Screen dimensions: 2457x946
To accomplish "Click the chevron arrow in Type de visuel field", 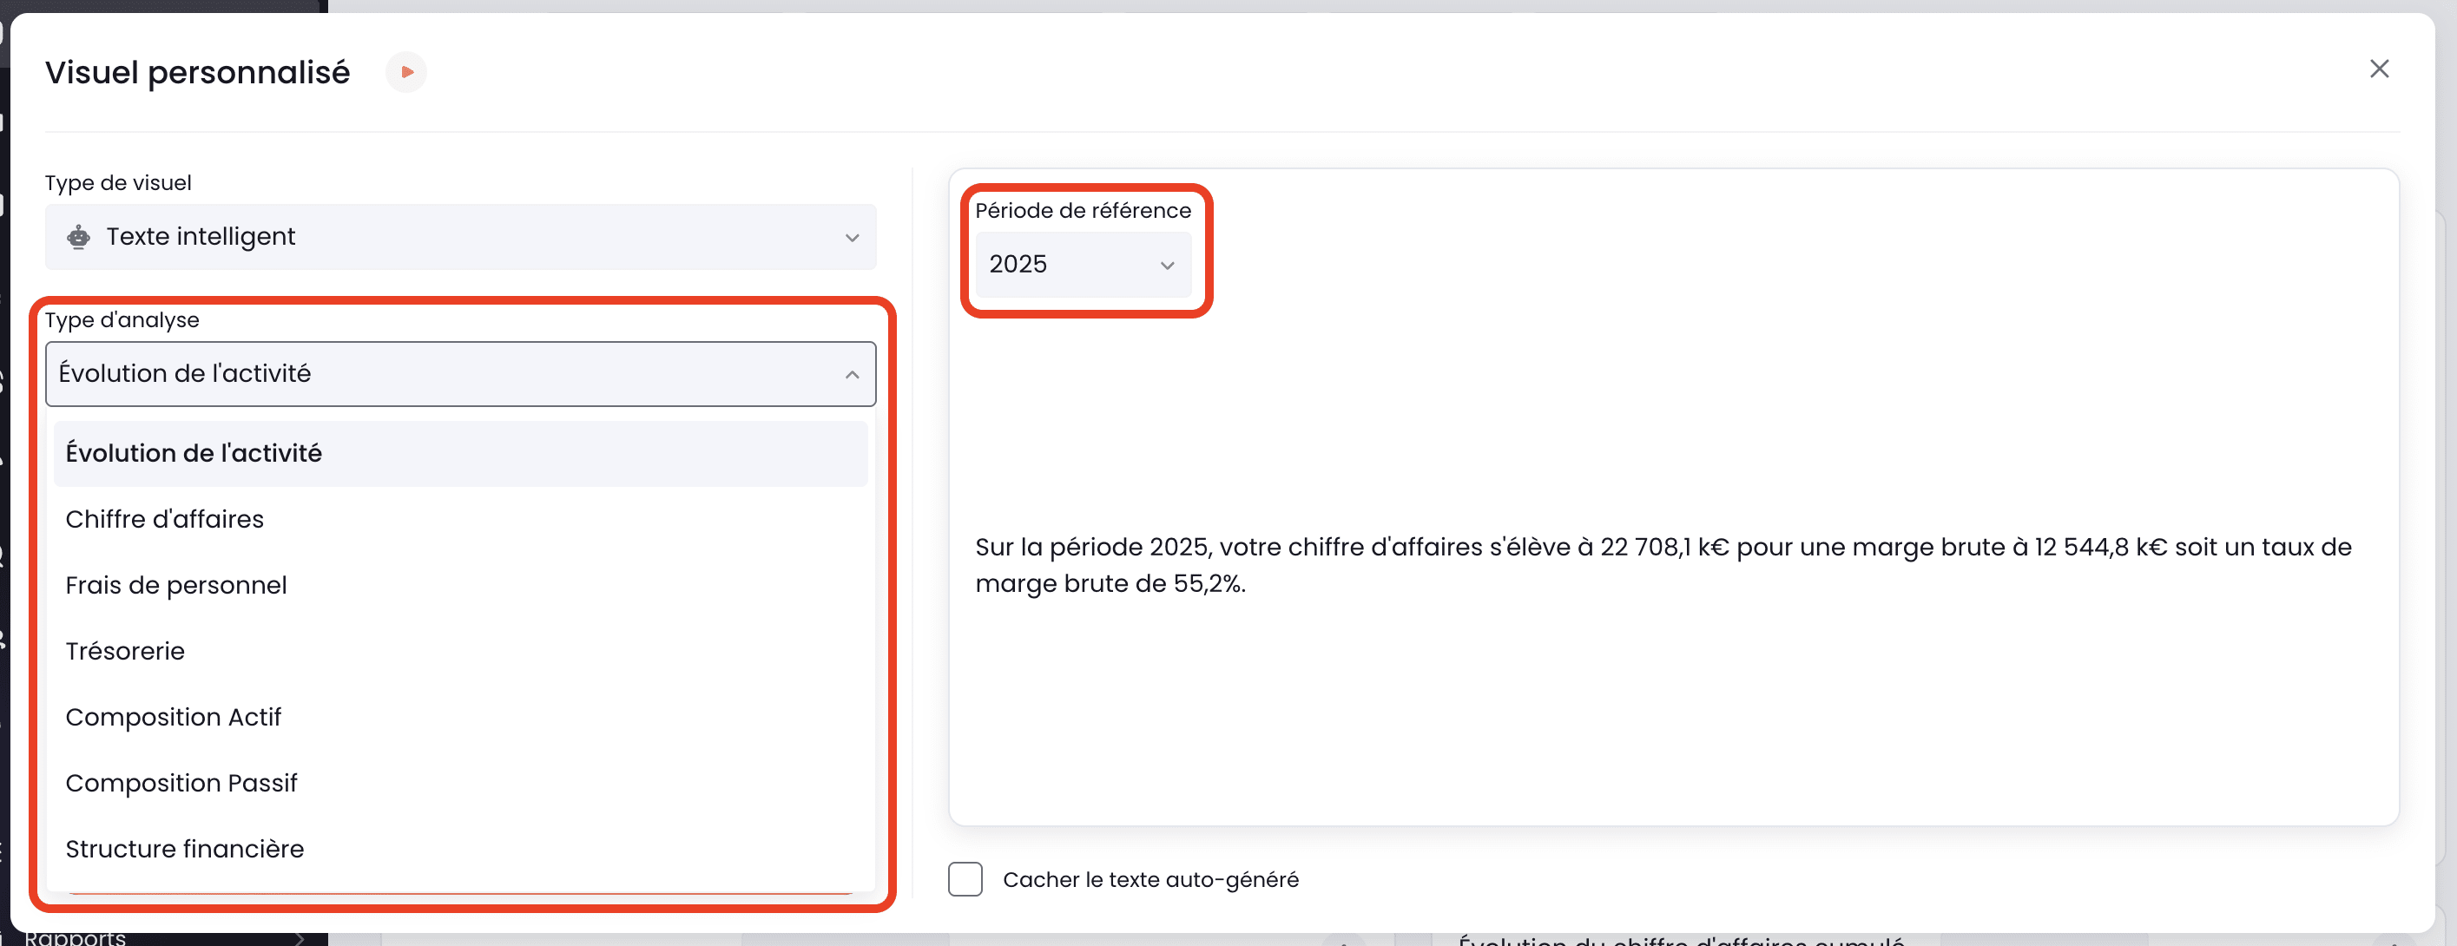I will pyautogui.click(x=852, y=238).
